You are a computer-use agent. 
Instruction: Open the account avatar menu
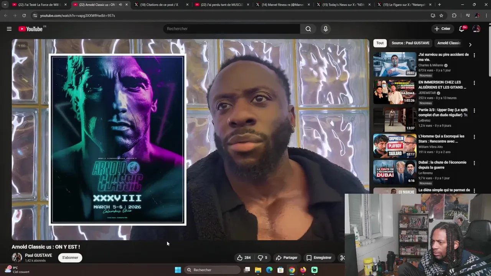476,29
